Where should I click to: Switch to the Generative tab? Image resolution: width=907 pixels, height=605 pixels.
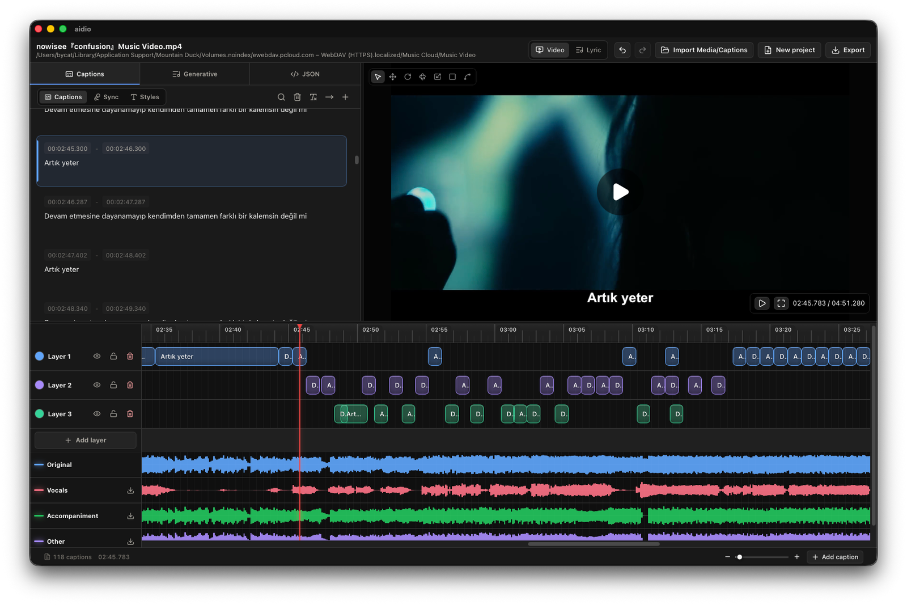click(194, 74)
